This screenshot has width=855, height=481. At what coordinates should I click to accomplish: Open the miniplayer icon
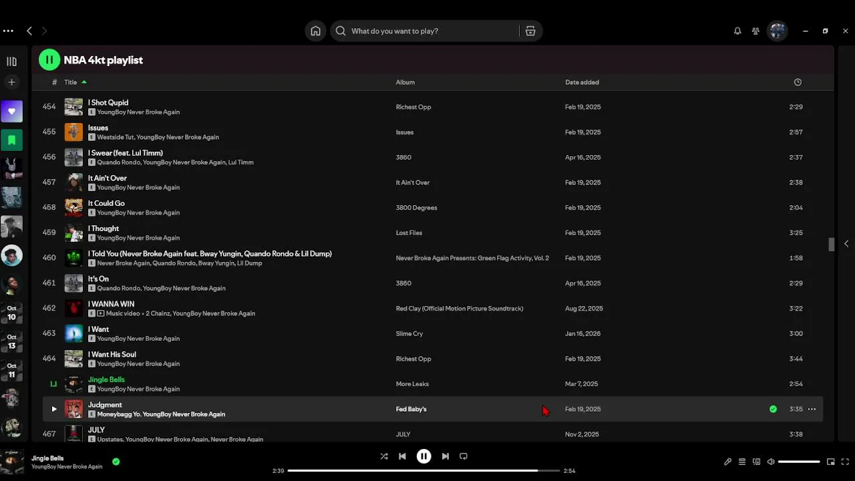pos(831,462)
